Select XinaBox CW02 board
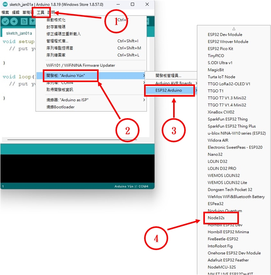 click(234, 112)
